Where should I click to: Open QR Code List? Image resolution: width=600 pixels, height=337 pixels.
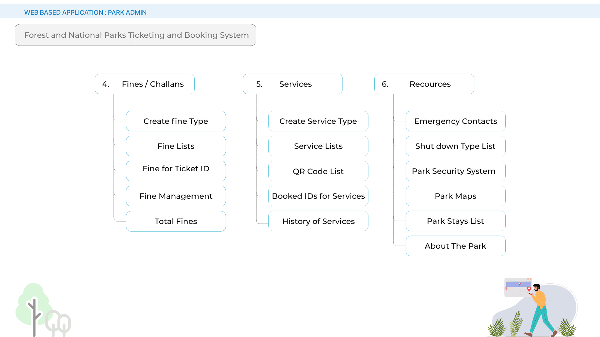[318, 171]
